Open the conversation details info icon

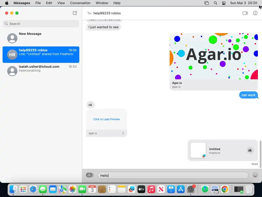pyautogui.click(x=255, y=13)
